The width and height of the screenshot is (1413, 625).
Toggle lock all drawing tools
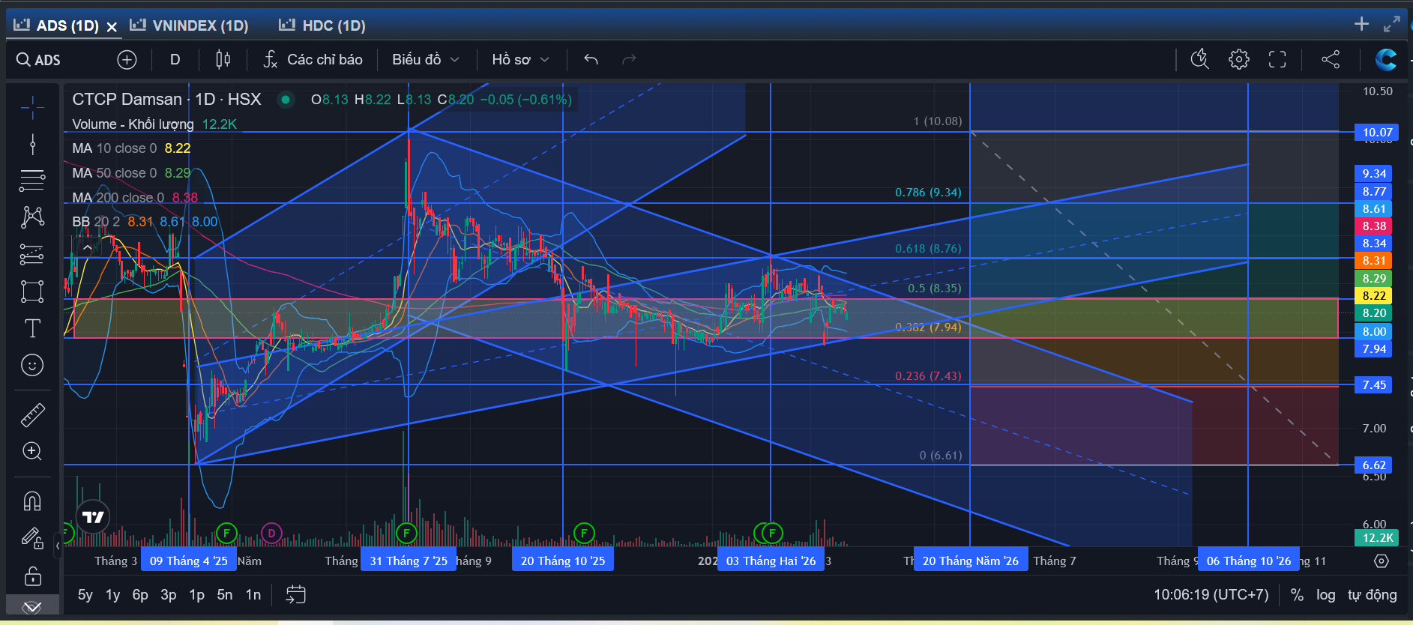point(32,576)
